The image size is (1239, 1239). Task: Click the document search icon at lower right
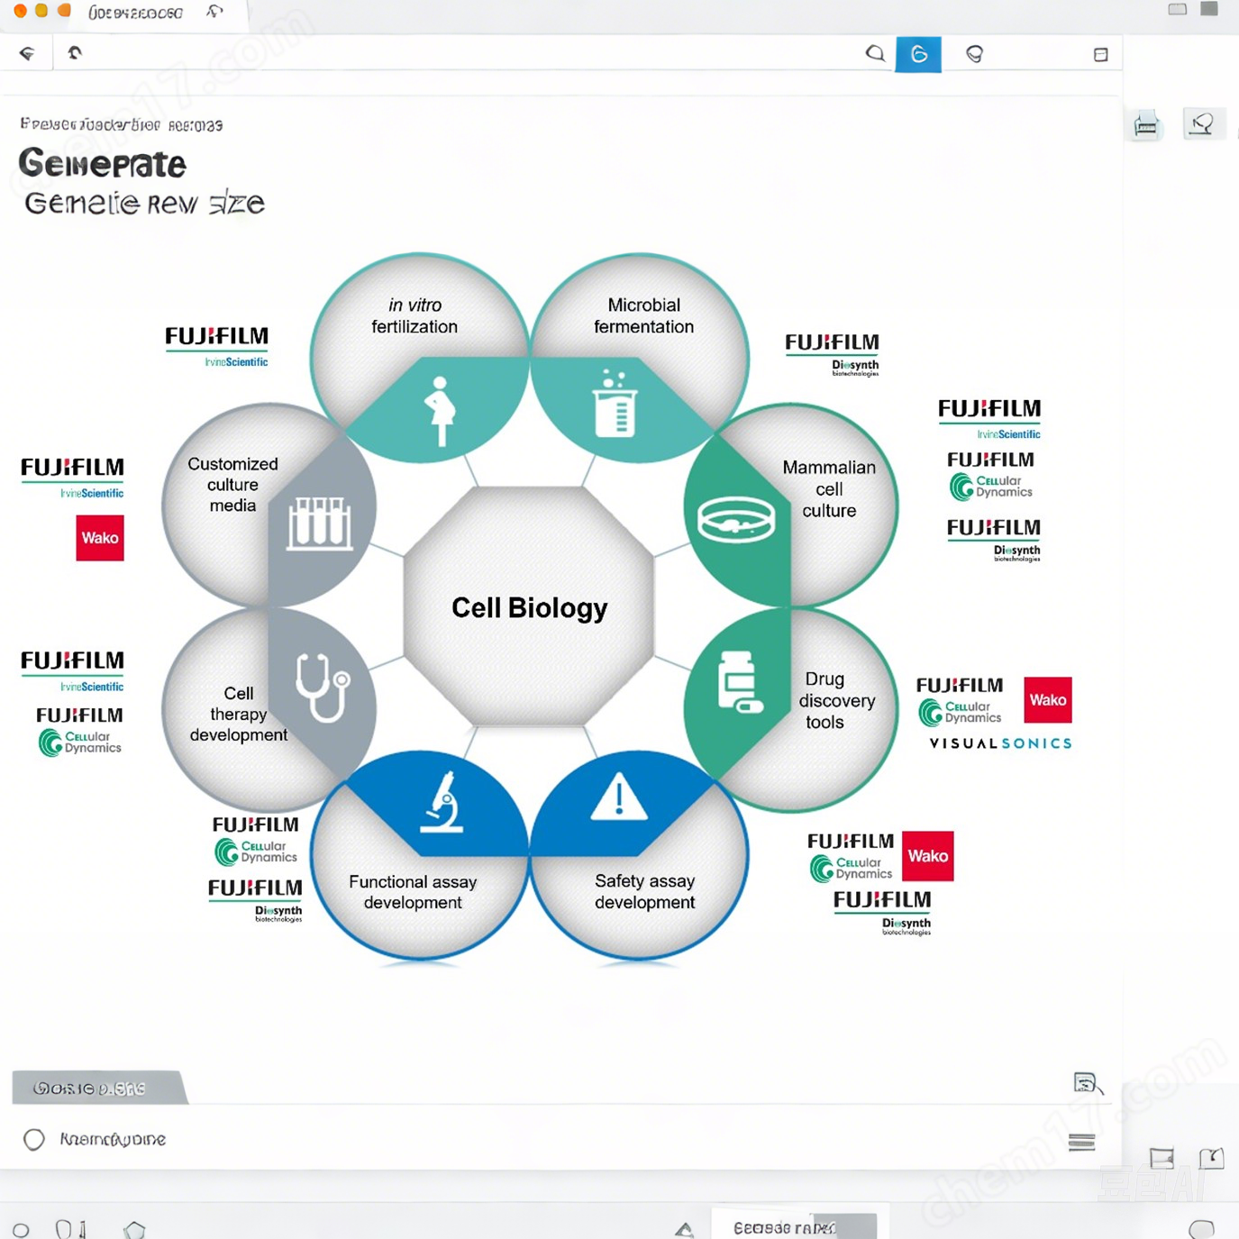1088,1083
